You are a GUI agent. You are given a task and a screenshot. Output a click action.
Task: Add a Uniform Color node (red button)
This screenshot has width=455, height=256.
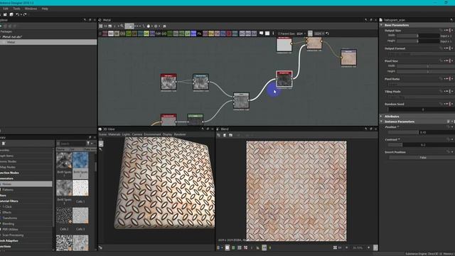pyautogui.click(x=229, y=33)
